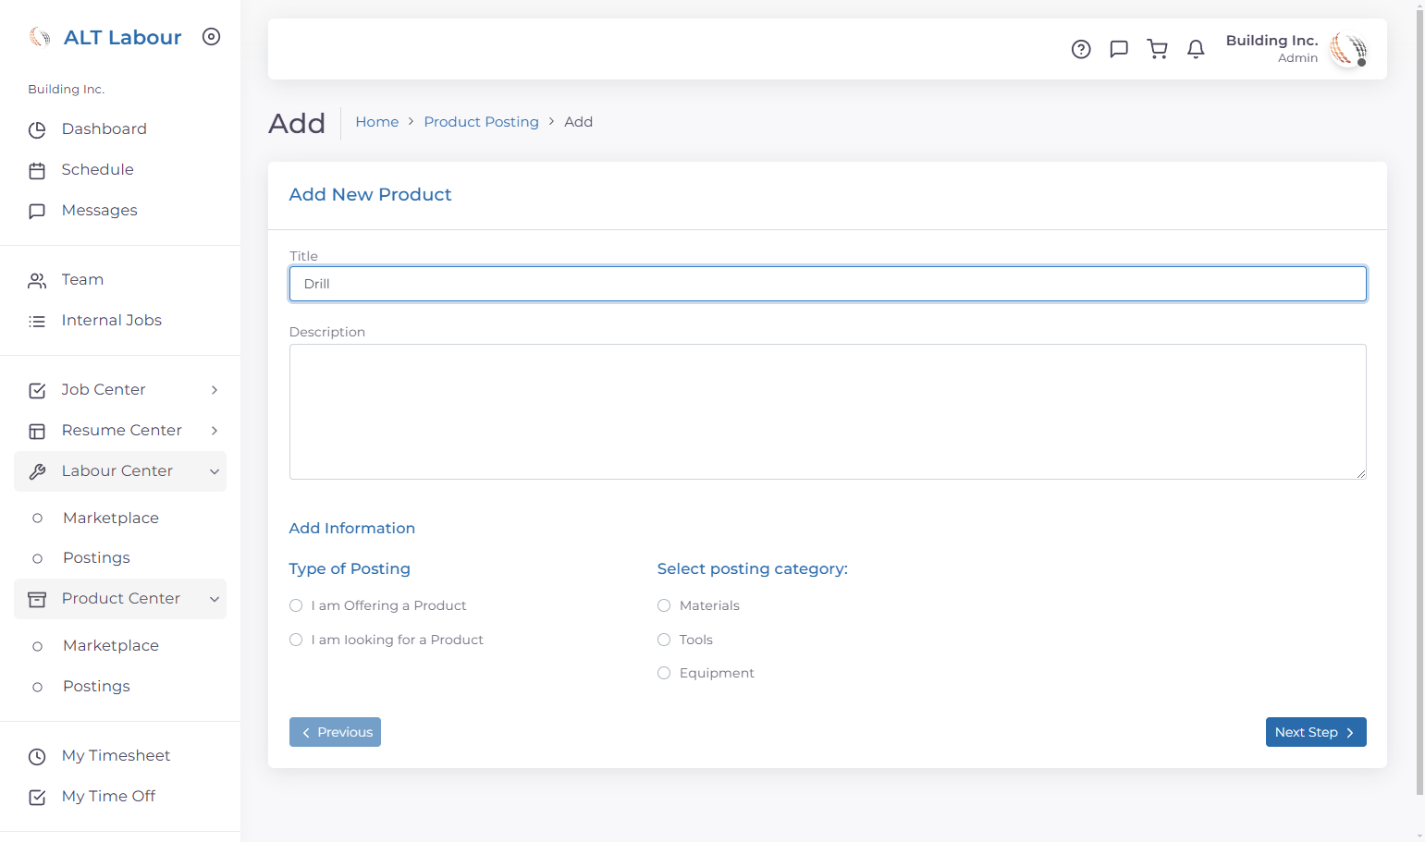Open My Timesheet from the sidebar
Image resolution: width=1425 pixels, height=842 pixels.
[x=117, y=755]
